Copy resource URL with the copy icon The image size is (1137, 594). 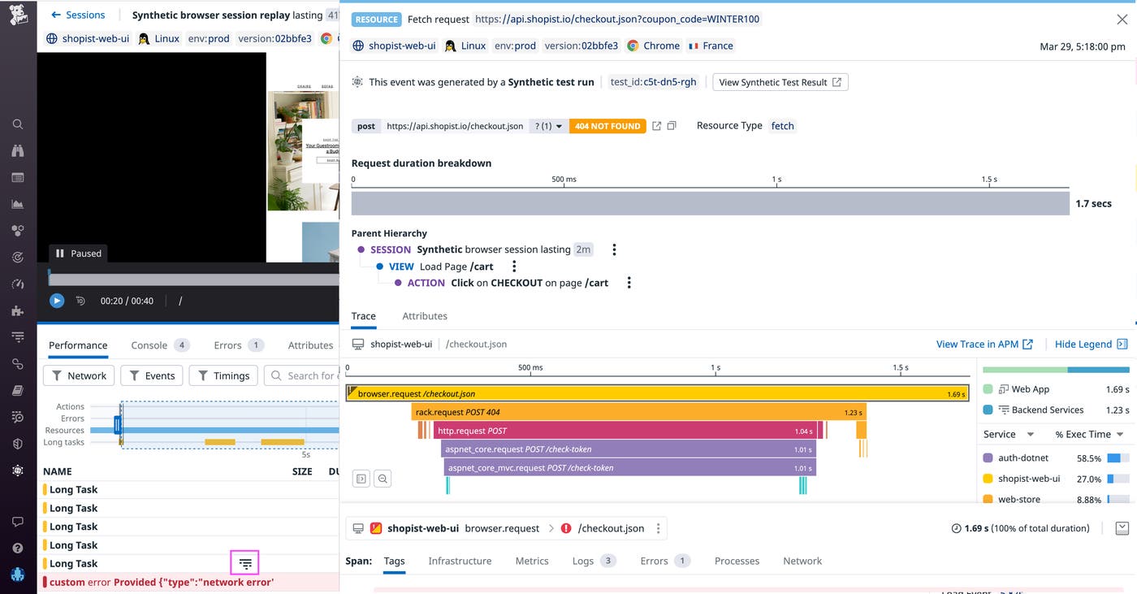672,126
